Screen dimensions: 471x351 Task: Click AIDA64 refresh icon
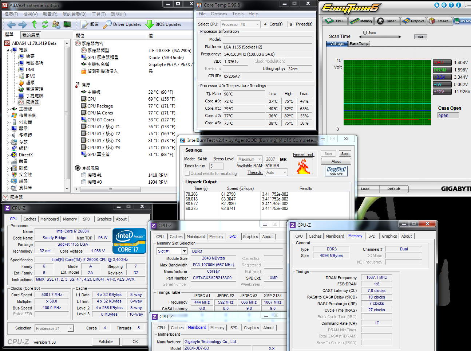point(45,24)
